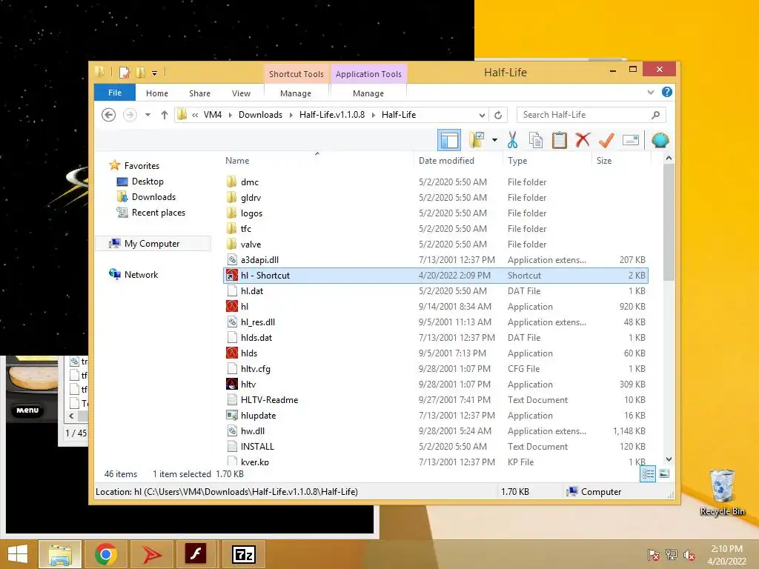Select the valve folder

(x=251, y=244)
